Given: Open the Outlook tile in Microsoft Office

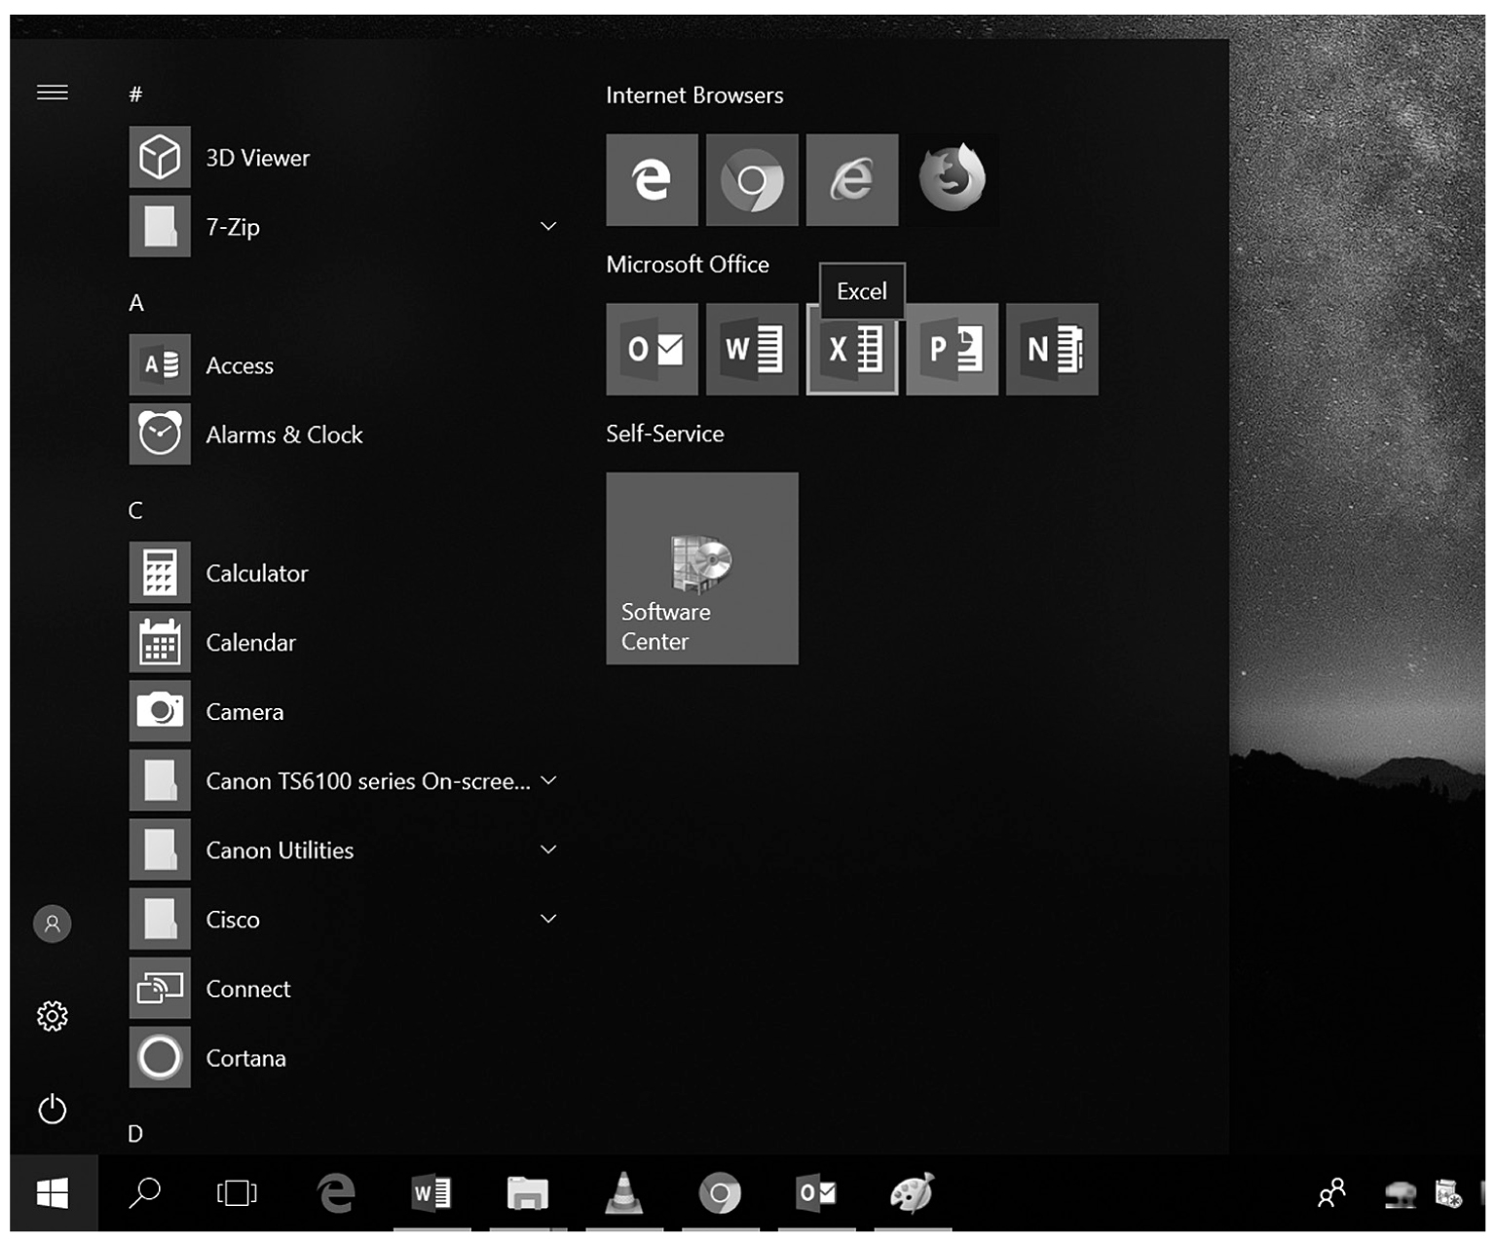Looking at the screenshot, I should point(652,350).
